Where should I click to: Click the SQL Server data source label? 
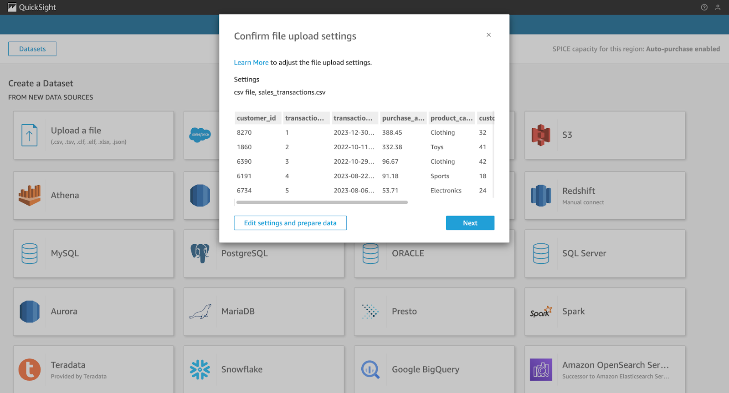(x=584, y=254)
